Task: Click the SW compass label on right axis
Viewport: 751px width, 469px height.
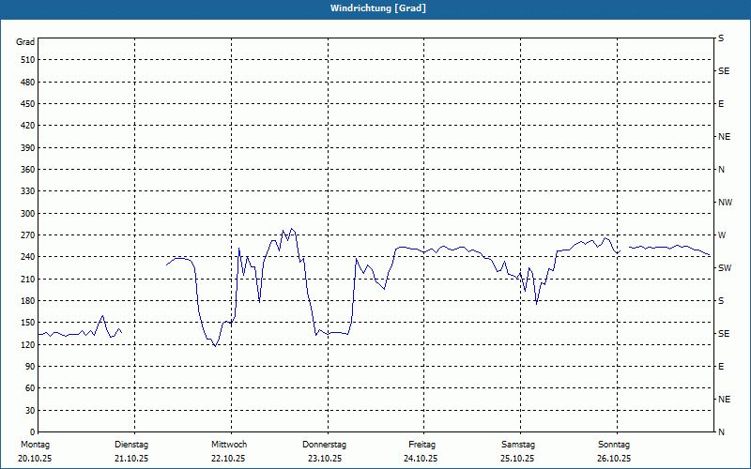Action: tap(725, 268)
